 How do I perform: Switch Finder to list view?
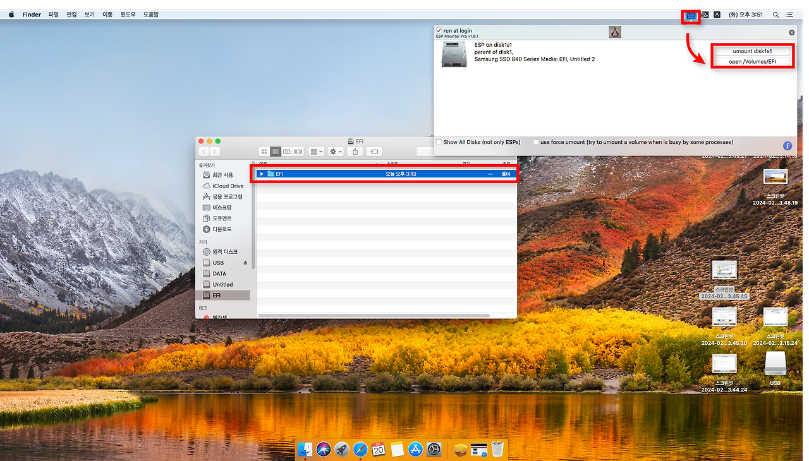276,152
